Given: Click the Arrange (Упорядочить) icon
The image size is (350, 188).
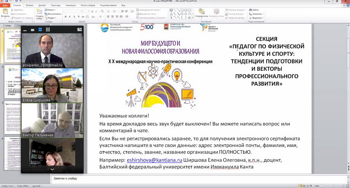Looking at the screenshot, I should [x=201, y=12].
